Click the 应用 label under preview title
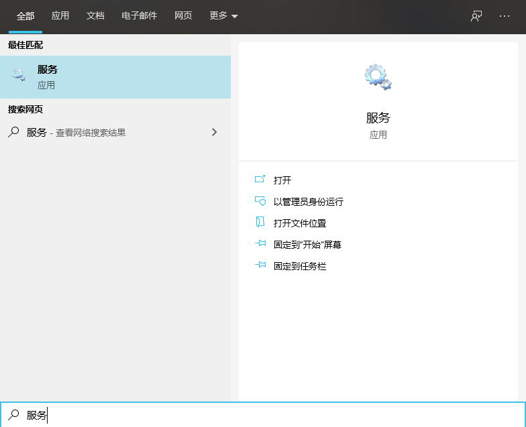The image size is (526, 427). 378,135
